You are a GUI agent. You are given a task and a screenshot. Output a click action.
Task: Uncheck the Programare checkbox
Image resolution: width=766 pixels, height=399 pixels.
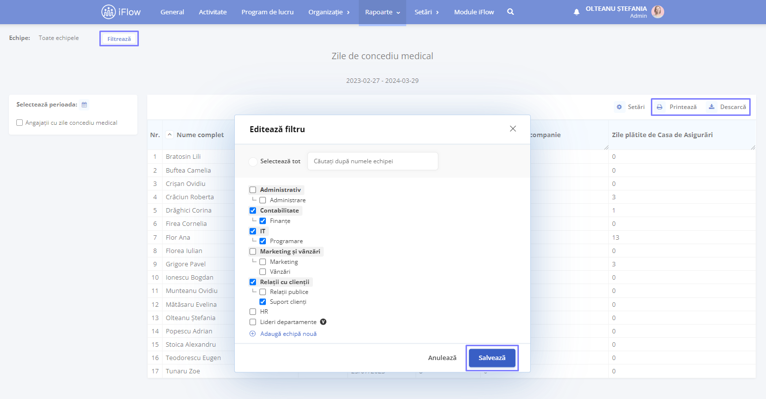(x=263, y=241)
